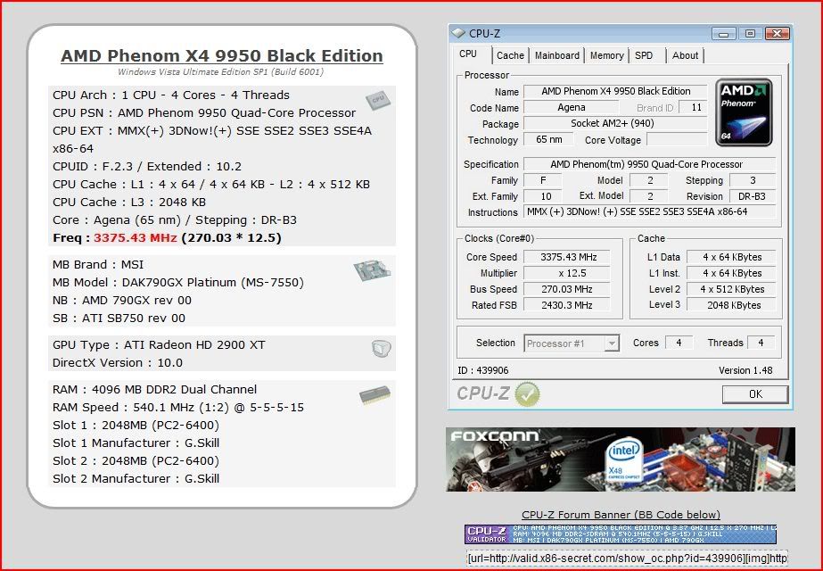Click the Bus Speed value 270.03 MHz
The width and height of the screenshot is (823, 571).
tap(567, 289)
